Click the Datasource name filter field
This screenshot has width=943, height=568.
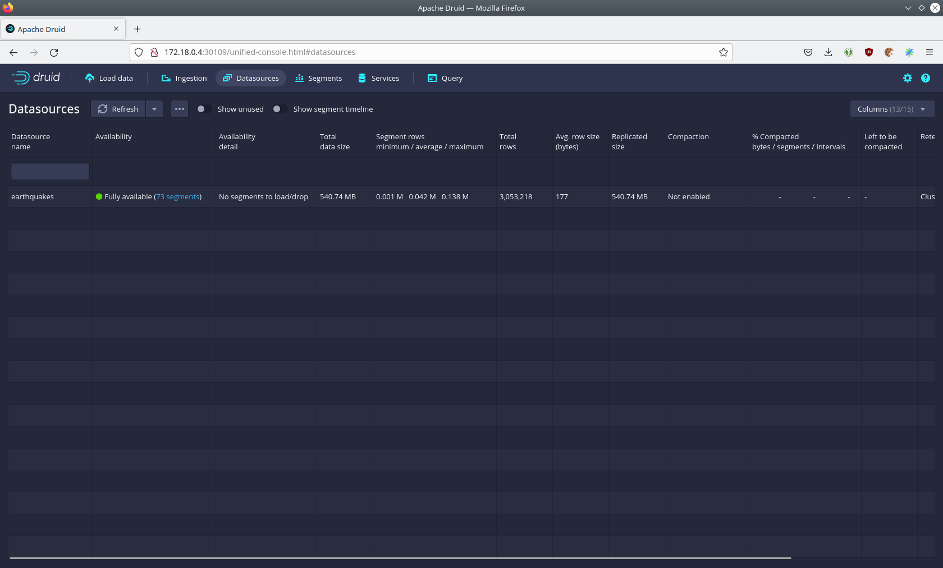(50, 171)
